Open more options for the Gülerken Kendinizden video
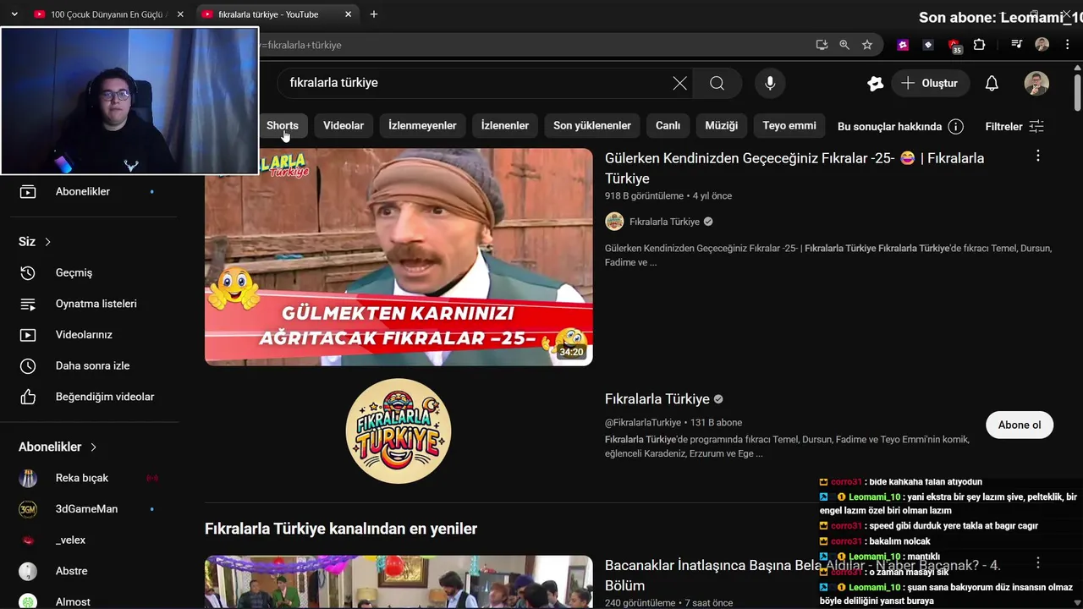 pyautogui.click(x=1038, y=156)
